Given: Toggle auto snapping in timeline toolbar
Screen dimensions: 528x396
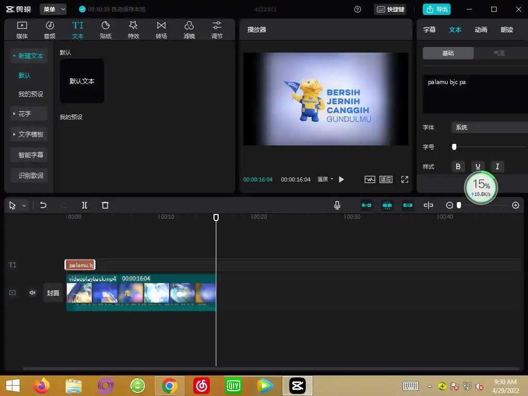Looking at the screenshot, I should coord(387,205).
